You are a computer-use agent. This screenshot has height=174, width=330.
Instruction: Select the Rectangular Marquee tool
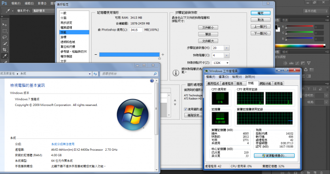tap(5, 31)
